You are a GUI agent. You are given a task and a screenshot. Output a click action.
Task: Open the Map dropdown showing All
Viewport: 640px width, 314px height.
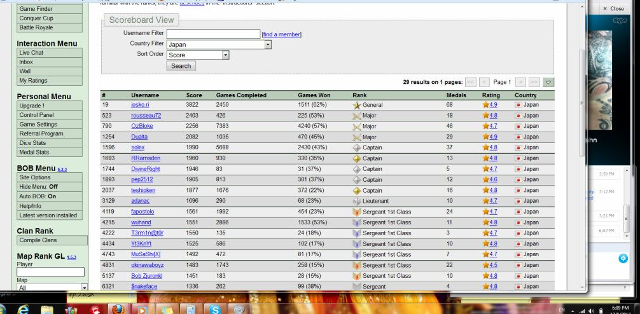point(52,287)
